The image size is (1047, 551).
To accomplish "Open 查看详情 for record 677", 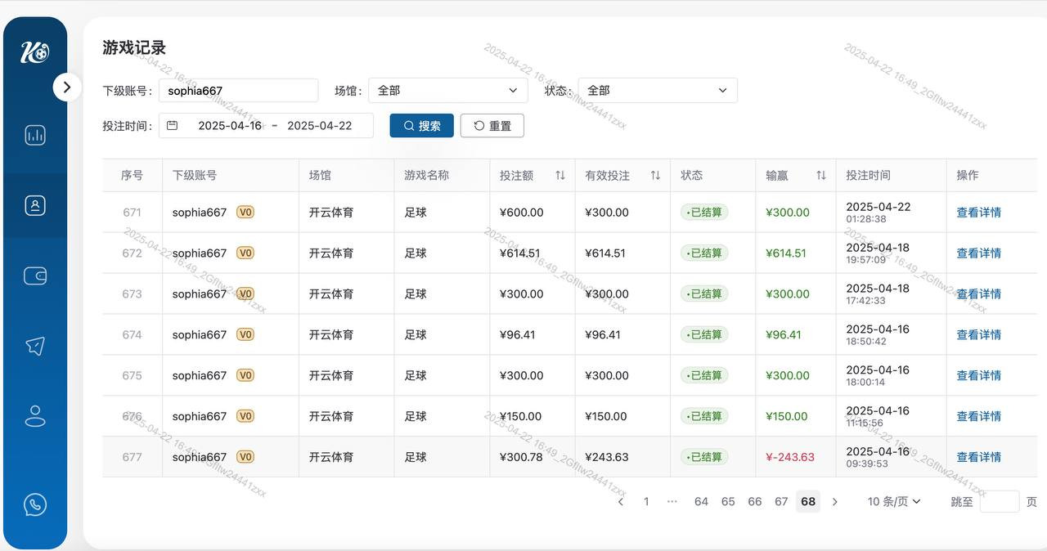I will (978, 457).
